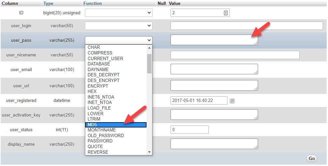This screenshot has width=328, height=166.
Task: Click the varchar(50) type text
Action: click(x=62, y=55)
